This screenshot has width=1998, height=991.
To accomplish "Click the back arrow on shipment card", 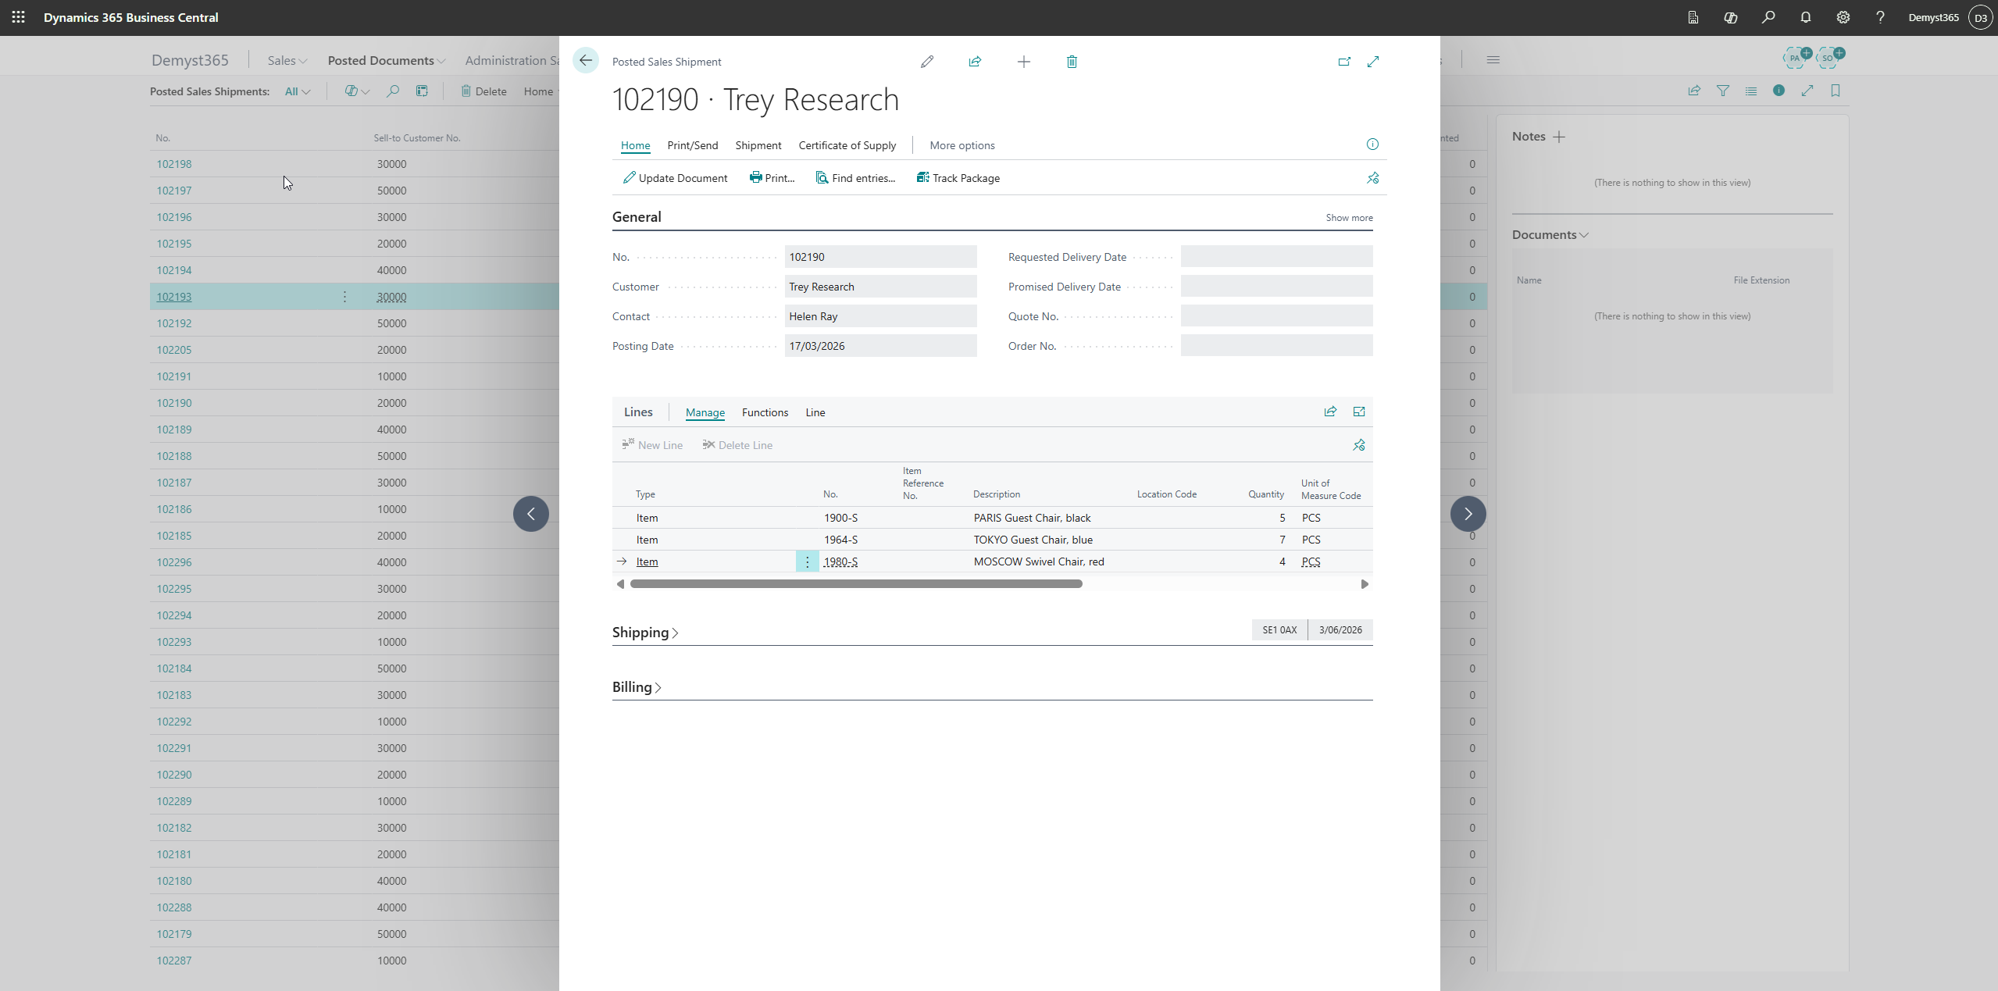I will tap(586, 61).
